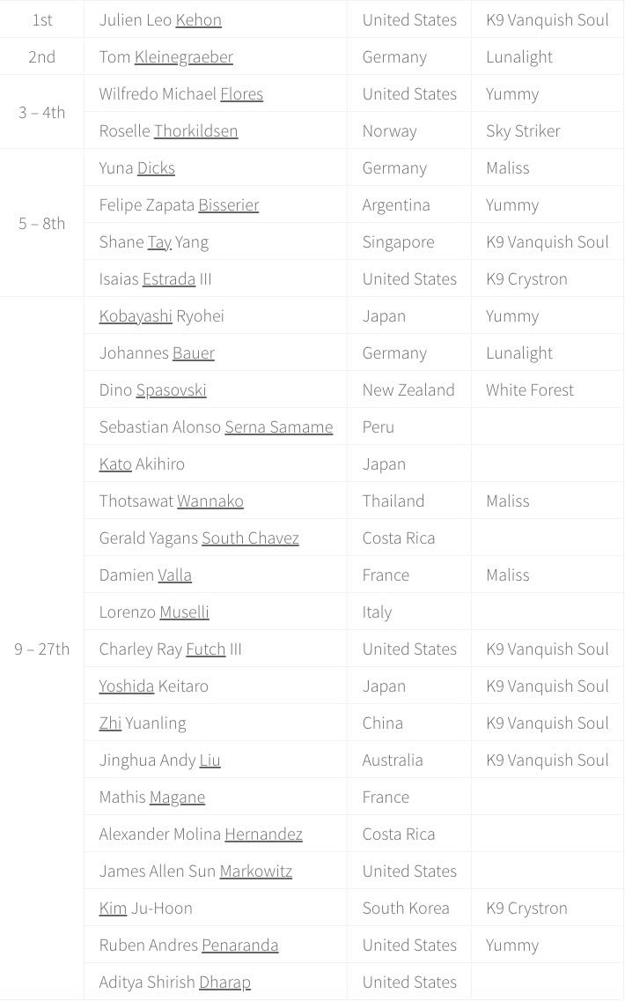
Task: Click the Sky Striker deck cell
Action: pyautogui.click(x=522, y=130)
